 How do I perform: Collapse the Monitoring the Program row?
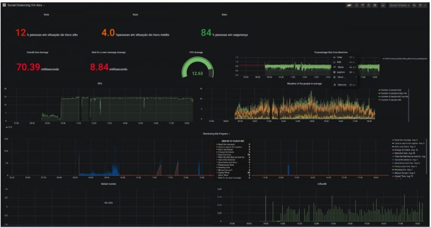tap(215, 134)
